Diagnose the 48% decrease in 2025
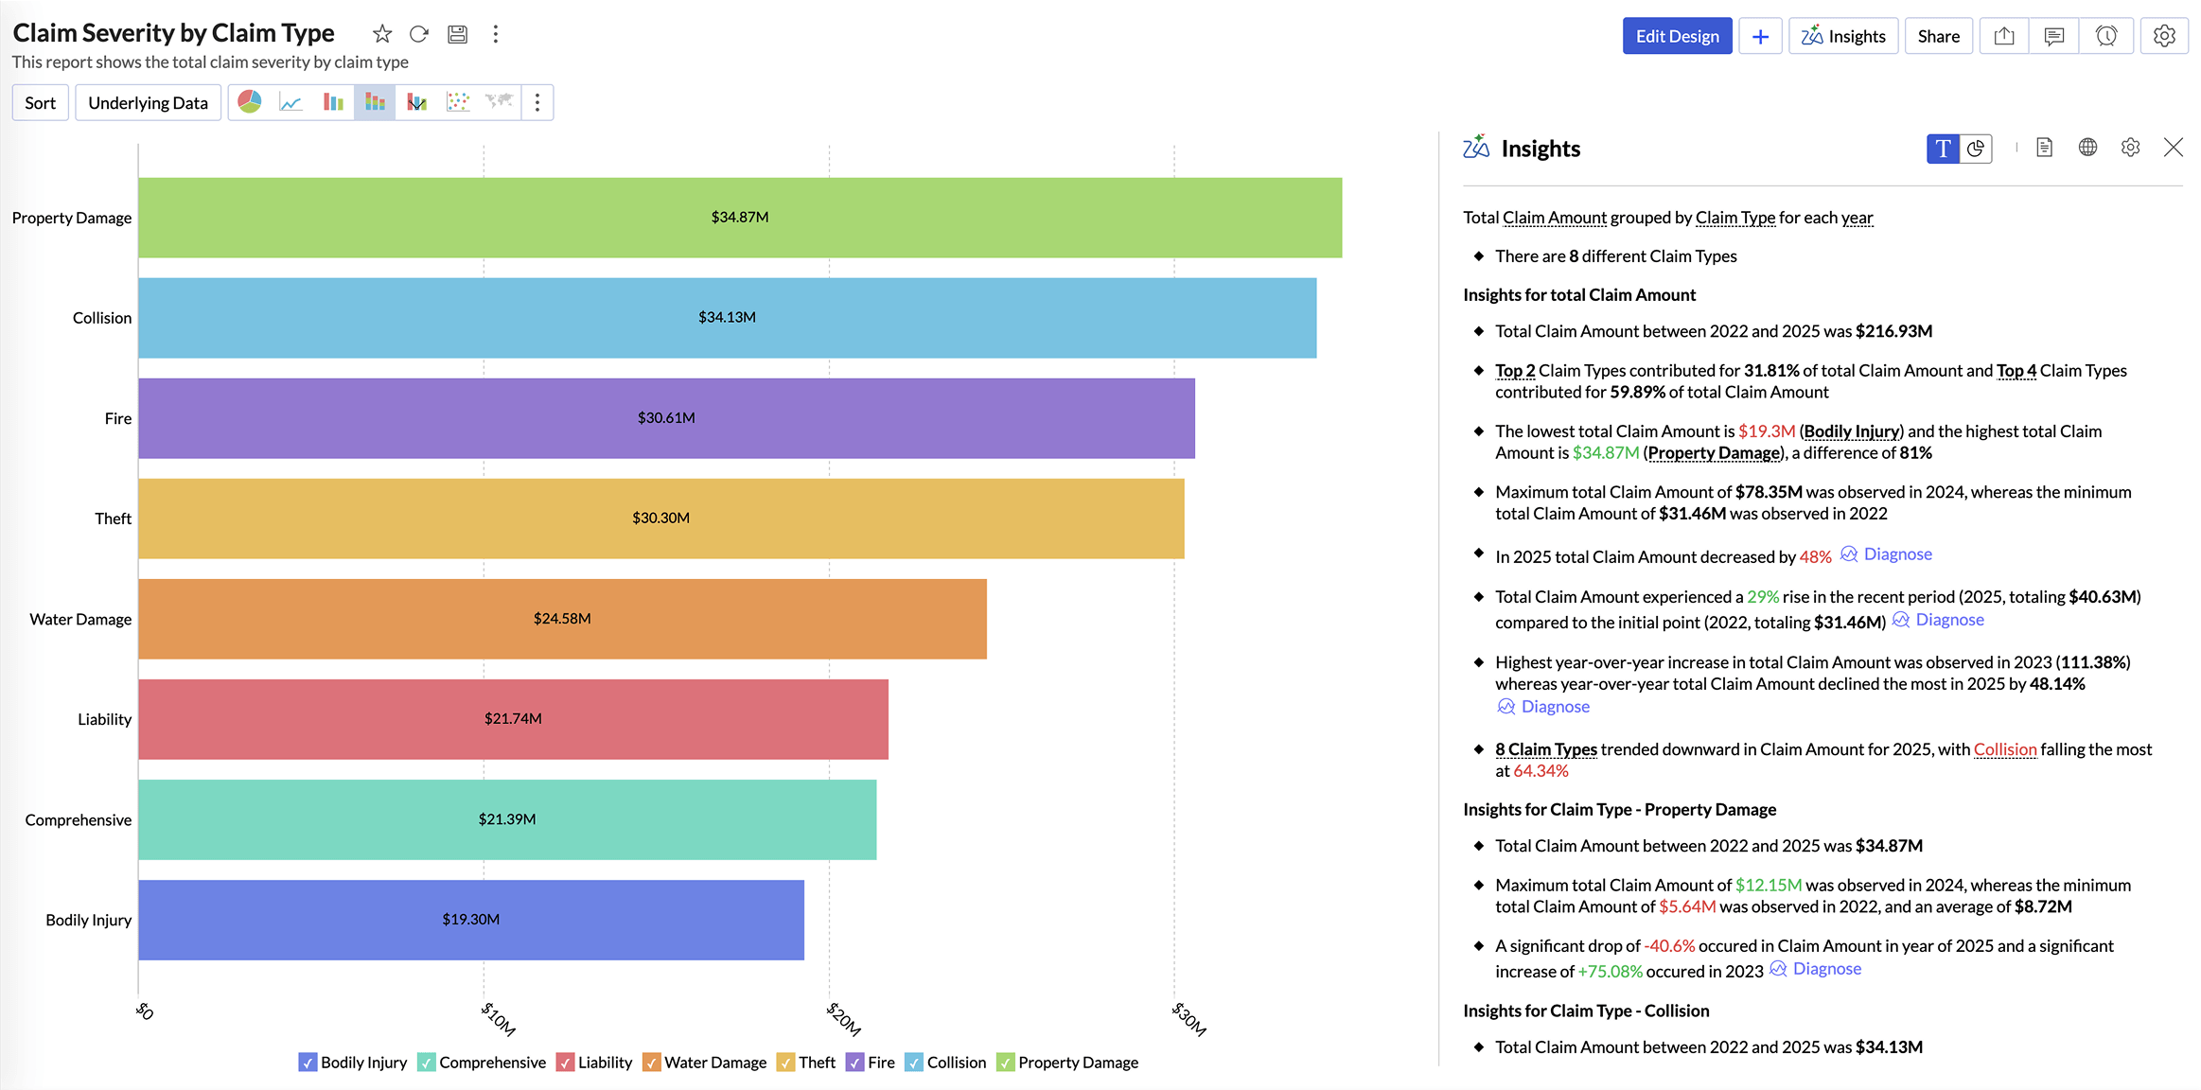 (1896, 554)
